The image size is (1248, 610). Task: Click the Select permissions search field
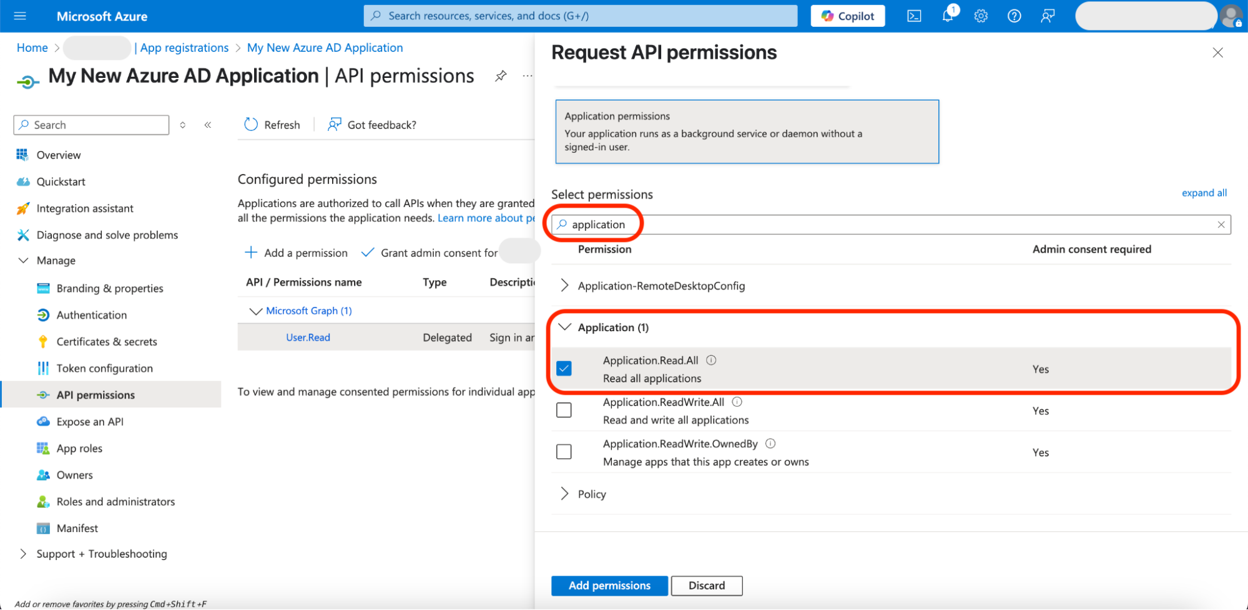point(891,225)
